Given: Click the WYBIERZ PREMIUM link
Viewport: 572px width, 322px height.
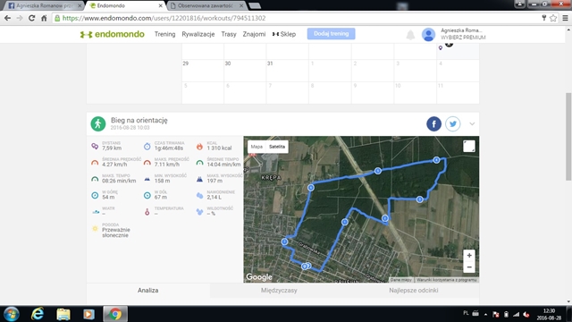Looking at the screenshot, I should coord(463,38).
